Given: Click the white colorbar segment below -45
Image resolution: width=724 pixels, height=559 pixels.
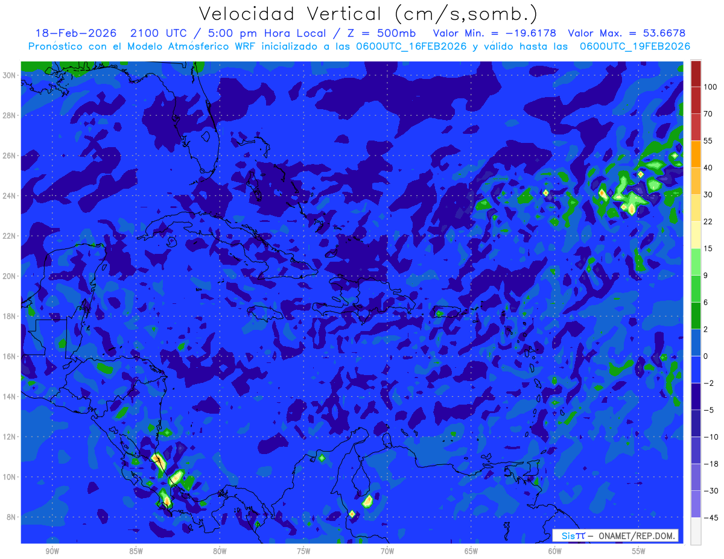Looking at the screenshot, I should 696,531.
